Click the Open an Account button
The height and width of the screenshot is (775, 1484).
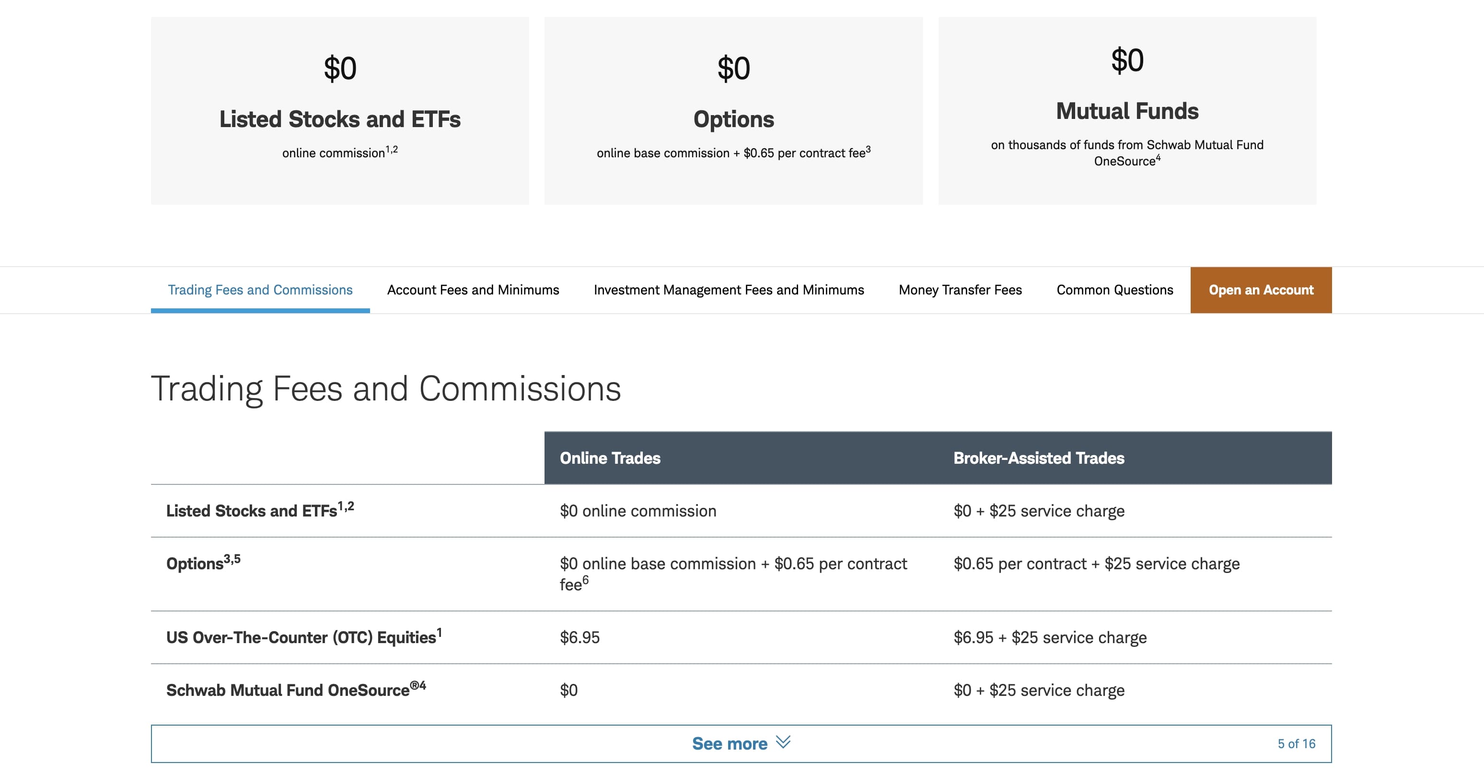1261,290
